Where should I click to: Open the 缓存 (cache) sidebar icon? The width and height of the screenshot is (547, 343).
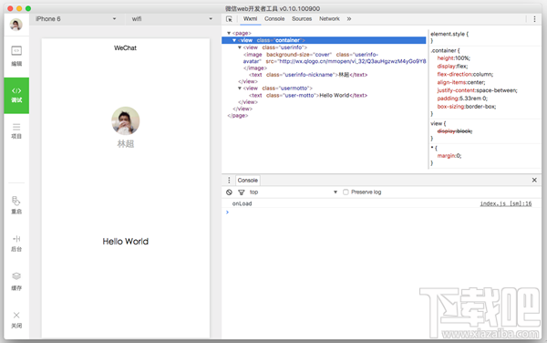point(16,282)
